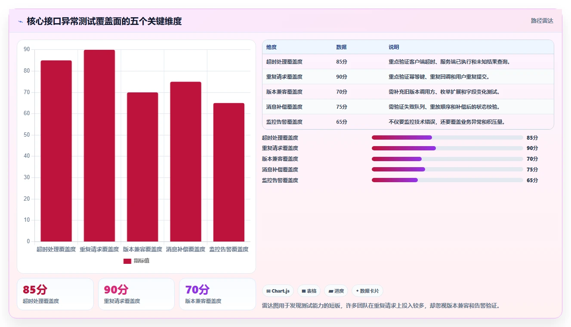Click description starting 需补充旧版本调用方
571x327 pixels.
click(444, 92)
